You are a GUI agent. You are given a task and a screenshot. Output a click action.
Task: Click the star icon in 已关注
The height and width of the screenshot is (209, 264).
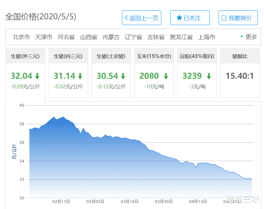click(x=179, y=18)
